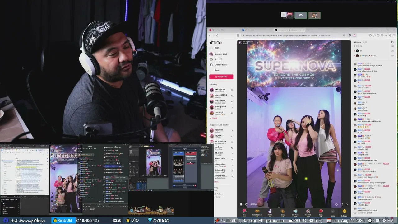
Task: Click the diamond counter 0/1000 in overlay bar
Action: tap(159, 220)
